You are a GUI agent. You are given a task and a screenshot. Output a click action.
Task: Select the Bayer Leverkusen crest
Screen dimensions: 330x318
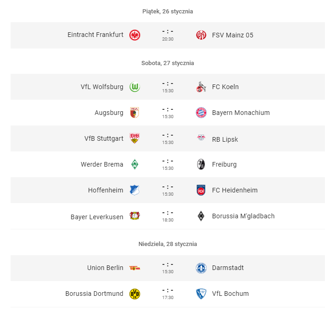pos(135,216)
